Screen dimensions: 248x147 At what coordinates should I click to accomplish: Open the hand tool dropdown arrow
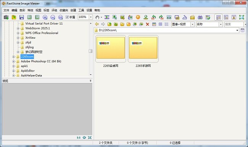pos(101,17)
